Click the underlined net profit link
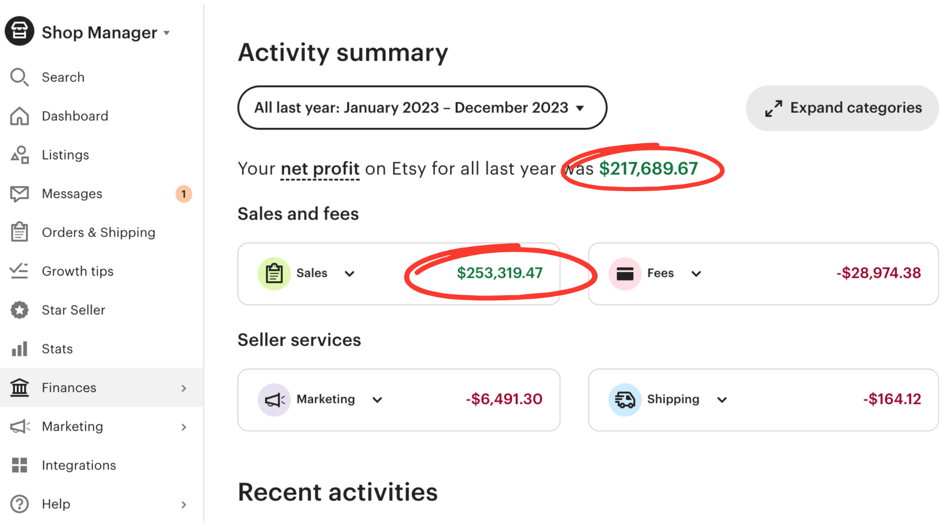The width and height of the screenshot is (945, 532). click(x=320, y=169)
